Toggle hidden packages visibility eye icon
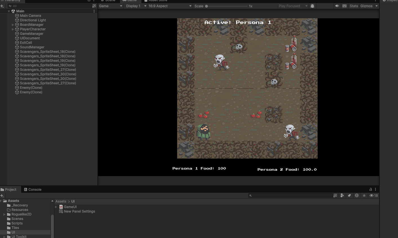The height and width of the screenshot is (238, 398). (373, 196)
